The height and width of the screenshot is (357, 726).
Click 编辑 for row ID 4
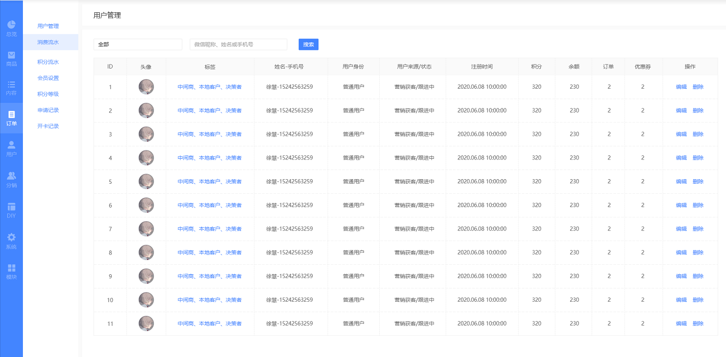[x=681, y=158]
